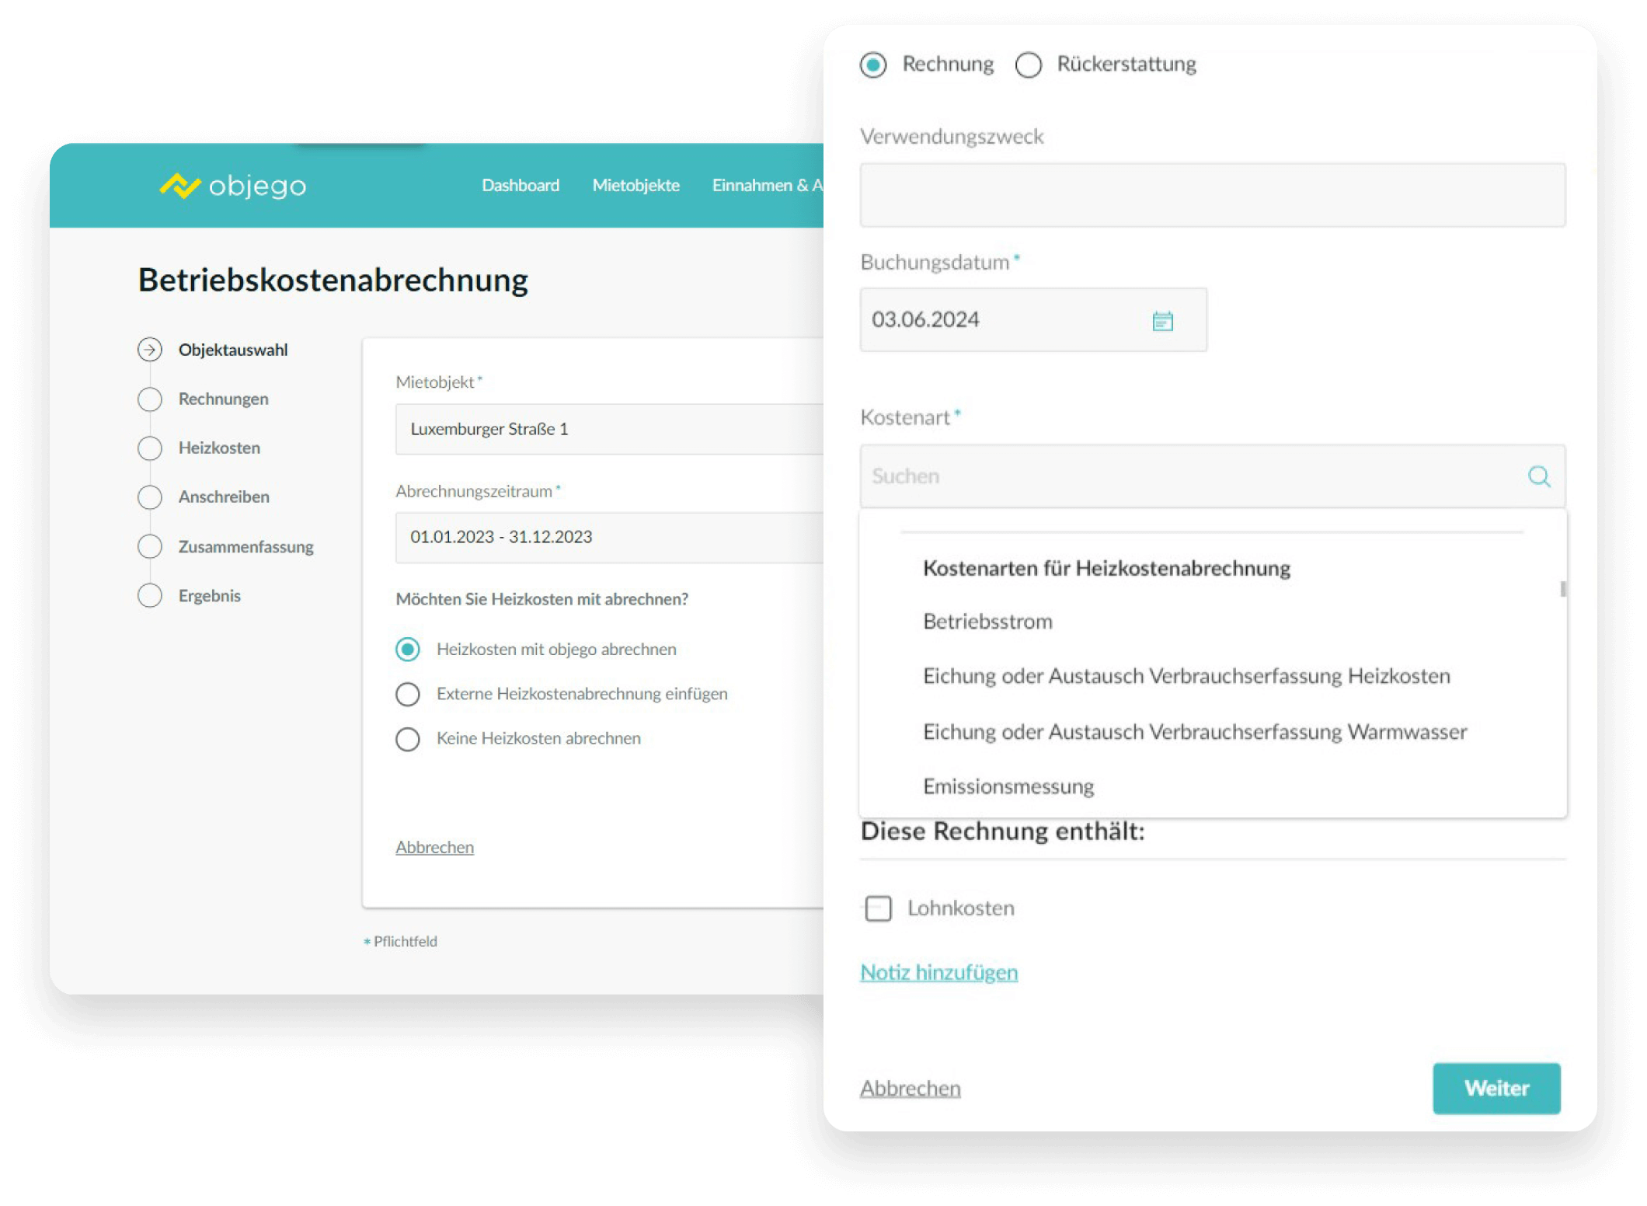Enable the Lohnkosten checkbox
This screenshot has width=1647, height=1206.
click(878, 908)
